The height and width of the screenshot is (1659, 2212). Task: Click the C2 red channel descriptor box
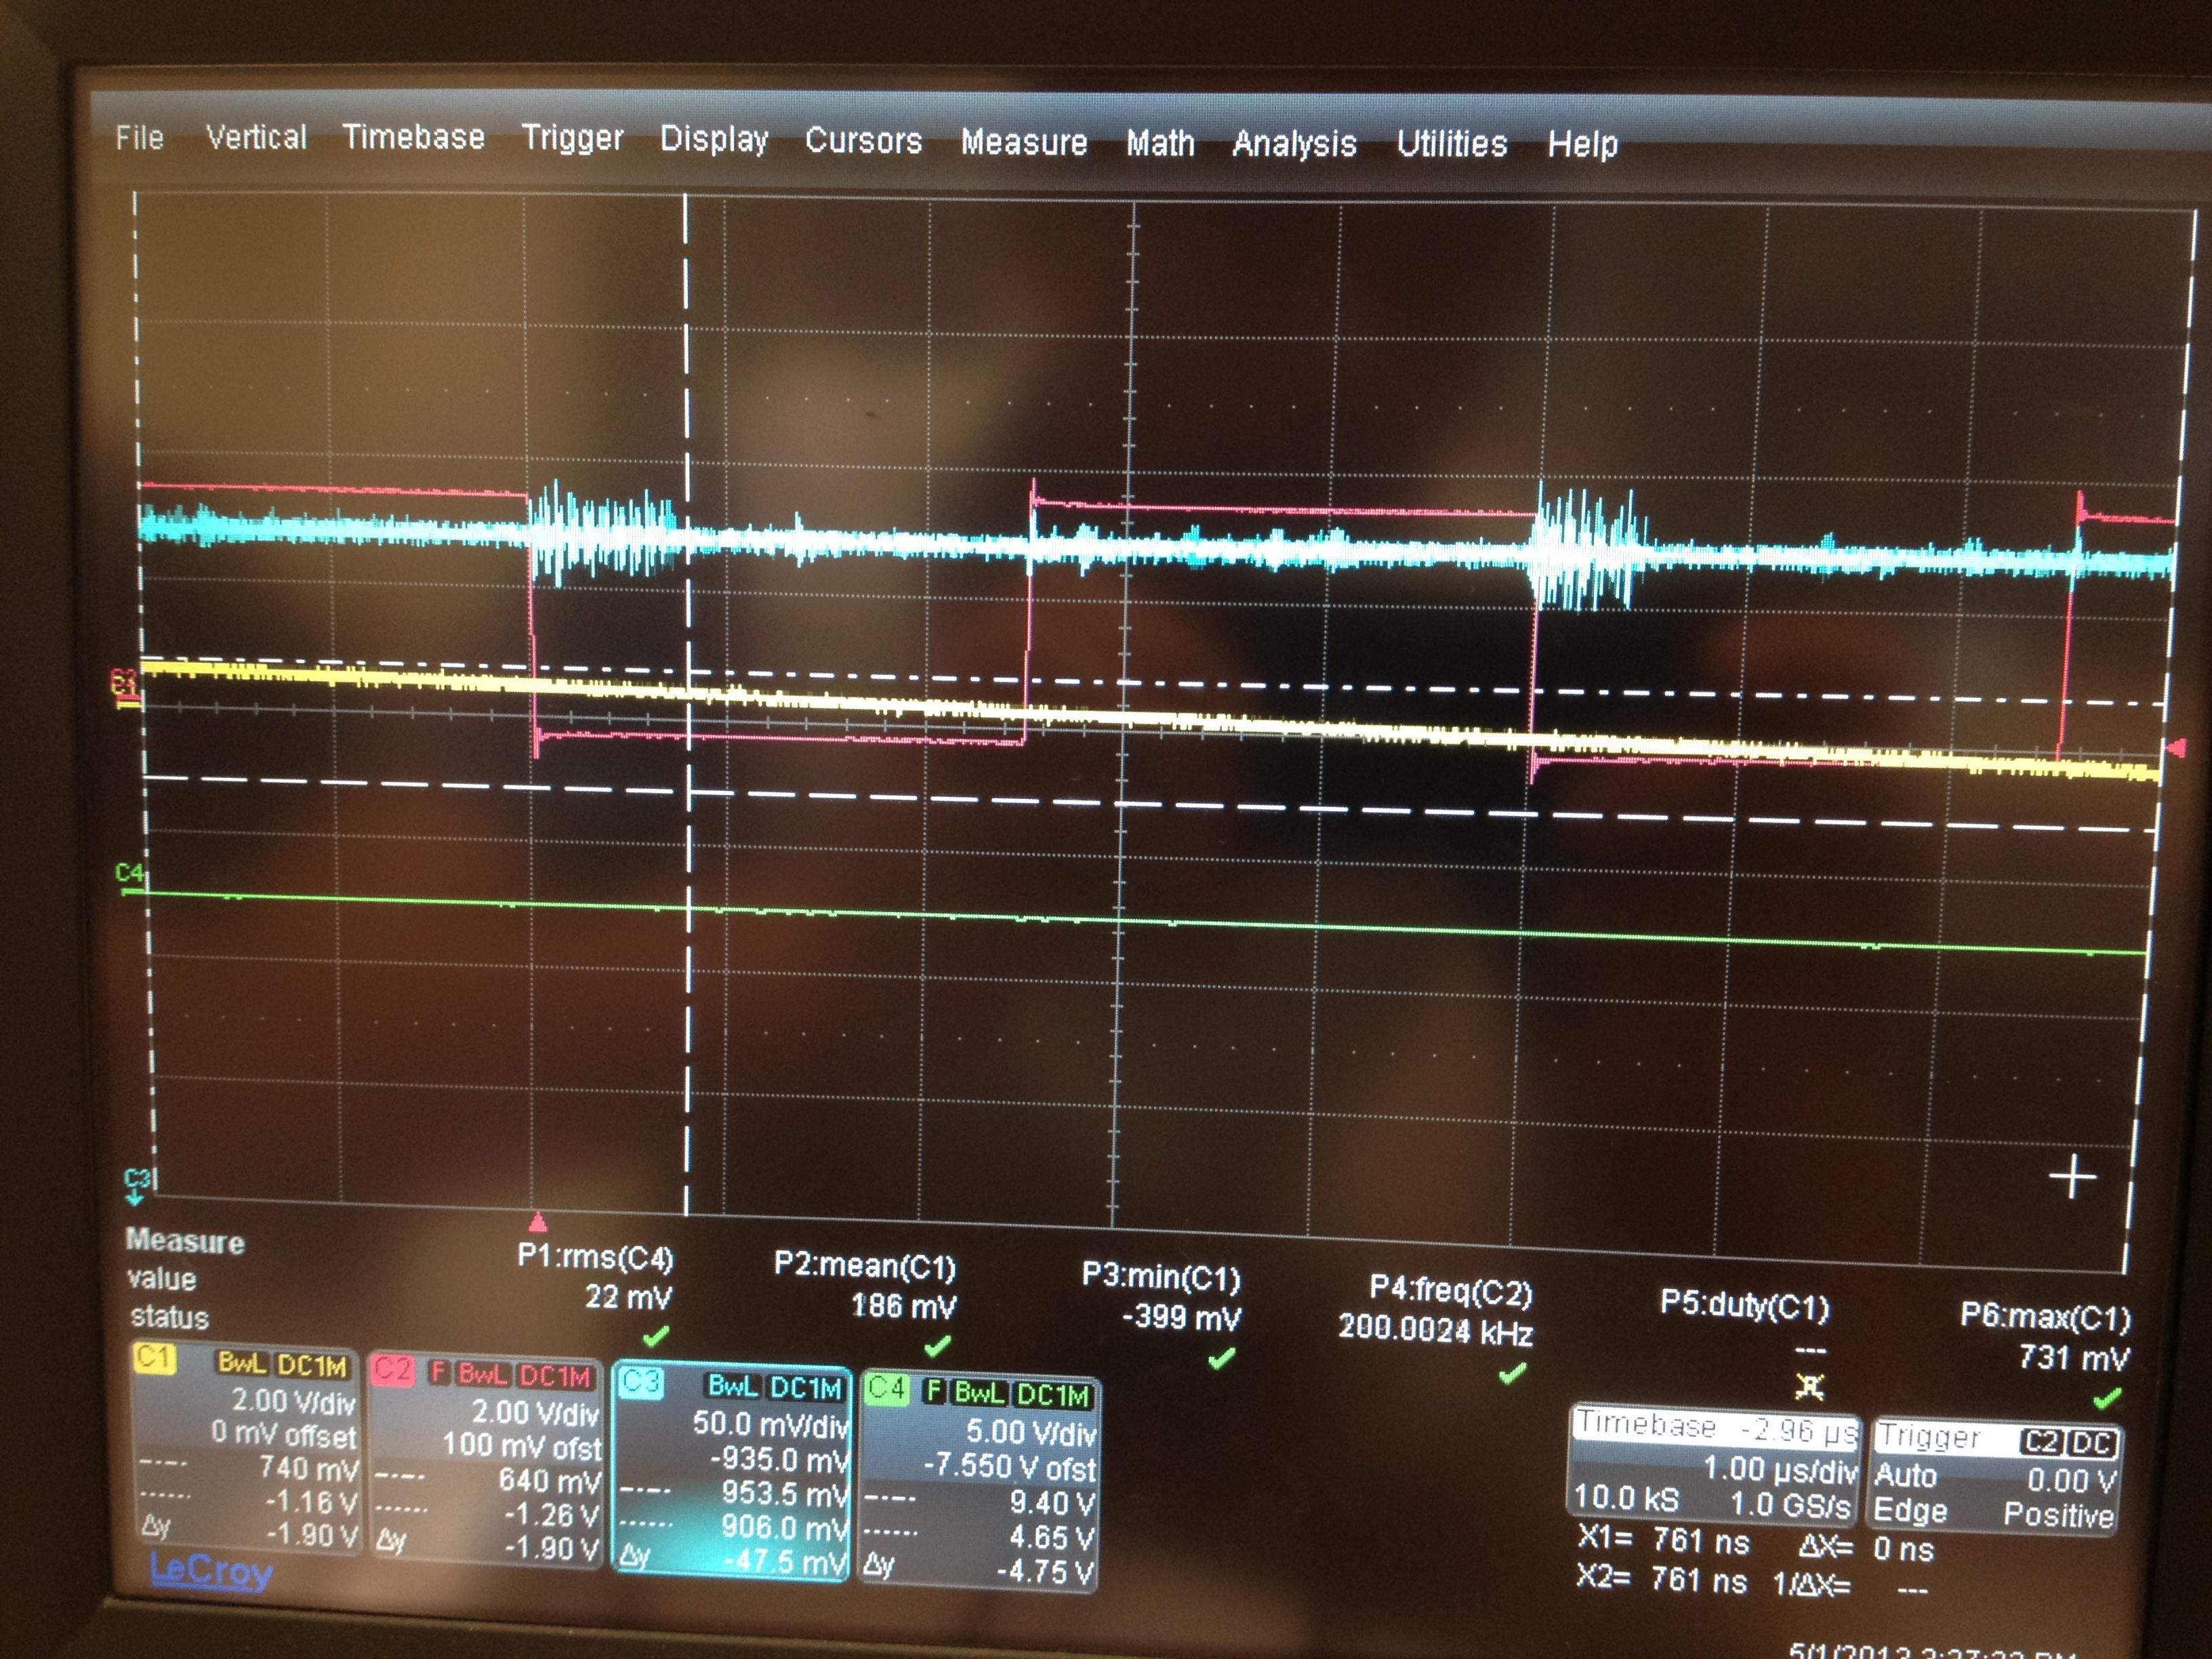[487, 1461]
